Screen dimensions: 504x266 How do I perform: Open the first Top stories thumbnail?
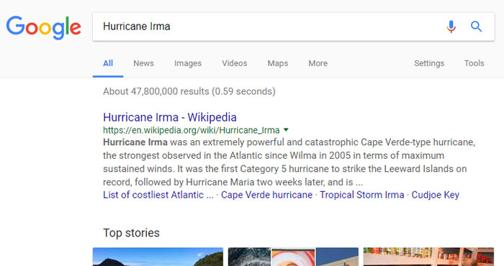pyautogui.click(x=158, y=257)
